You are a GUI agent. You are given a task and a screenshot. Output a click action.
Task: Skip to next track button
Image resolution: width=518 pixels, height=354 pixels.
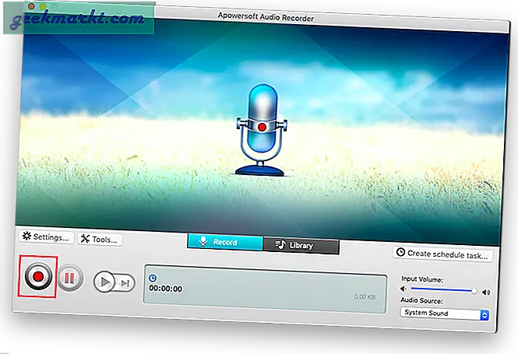[124, 283]
